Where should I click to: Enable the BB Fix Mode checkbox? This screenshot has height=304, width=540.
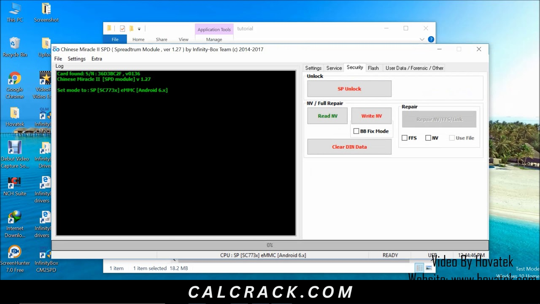pos(356,131)
